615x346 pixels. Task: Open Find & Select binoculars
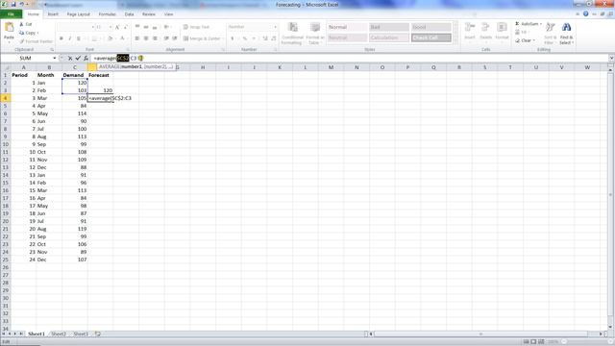(x=566, y=34)
